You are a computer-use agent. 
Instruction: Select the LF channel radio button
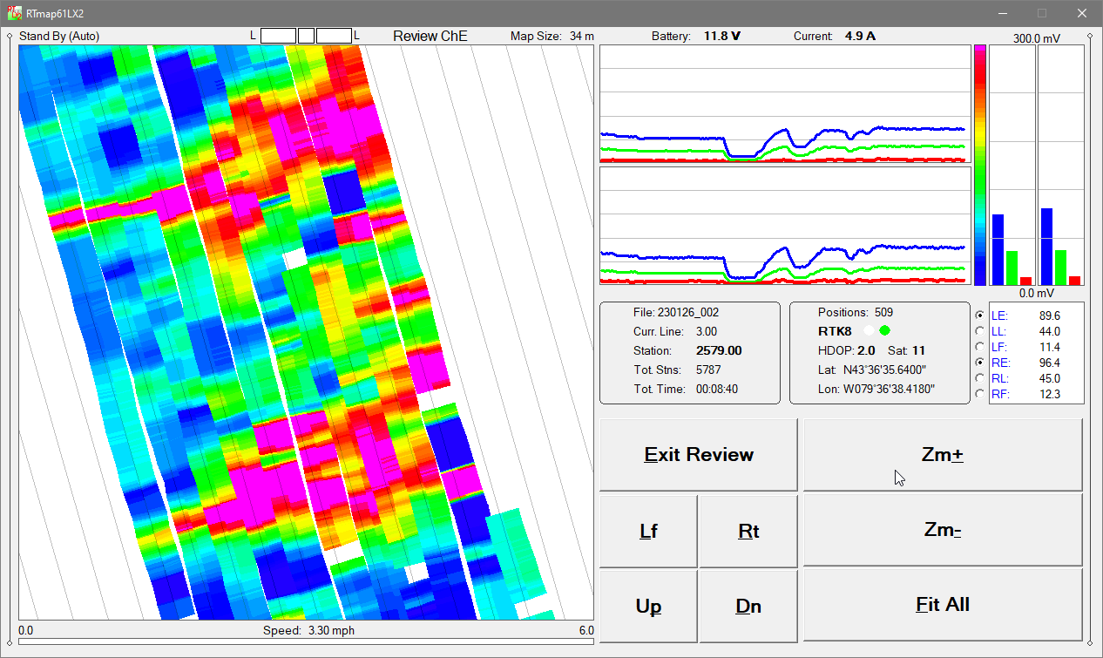pyautogui.click(x=980, y=347)
